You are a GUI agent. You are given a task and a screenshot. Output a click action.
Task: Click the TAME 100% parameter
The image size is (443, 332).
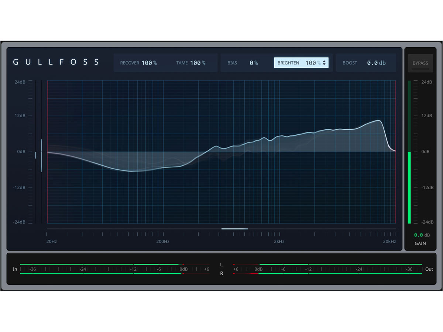click(x=191, y=63)
